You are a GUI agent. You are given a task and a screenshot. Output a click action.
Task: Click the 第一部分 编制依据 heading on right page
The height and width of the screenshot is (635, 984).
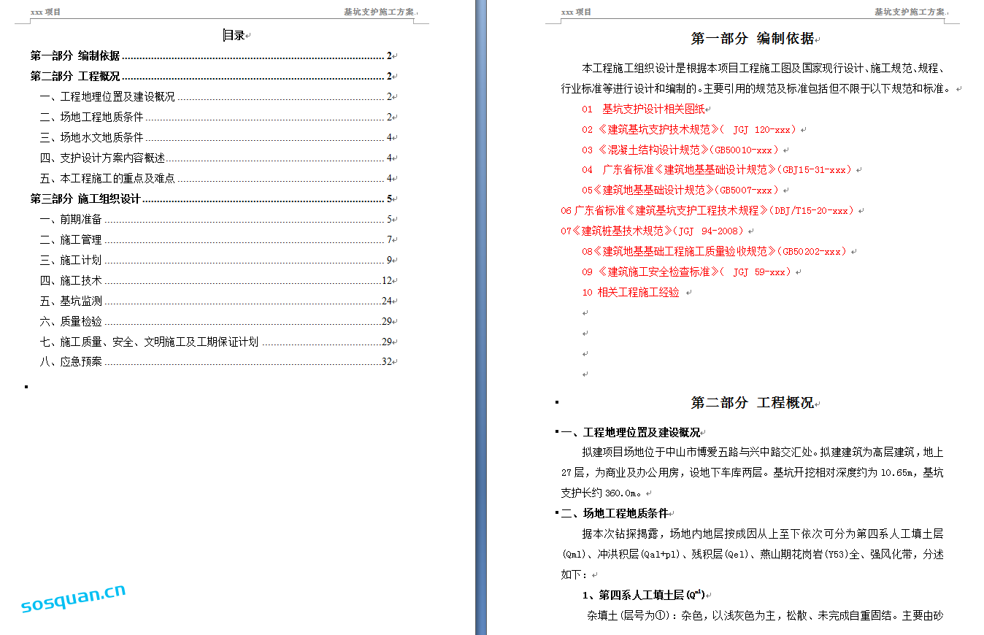[752, 39]
